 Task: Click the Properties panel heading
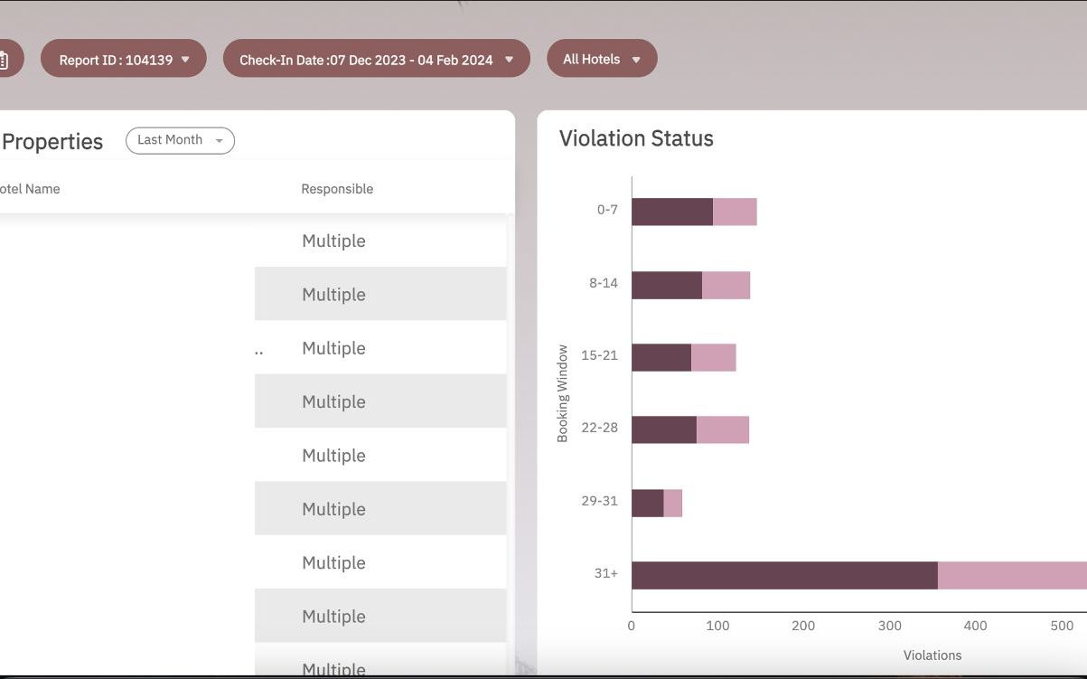point(52,142)
